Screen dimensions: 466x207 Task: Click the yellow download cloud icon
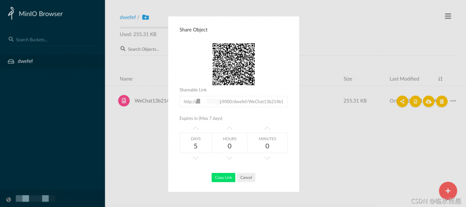[429, 102]
